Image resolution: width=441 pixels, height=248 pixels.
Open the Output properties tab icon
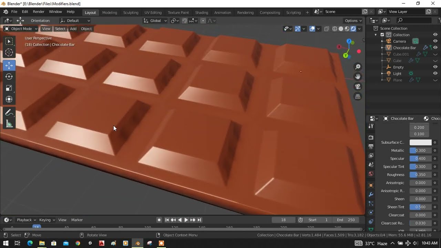(x=371, y=147)
